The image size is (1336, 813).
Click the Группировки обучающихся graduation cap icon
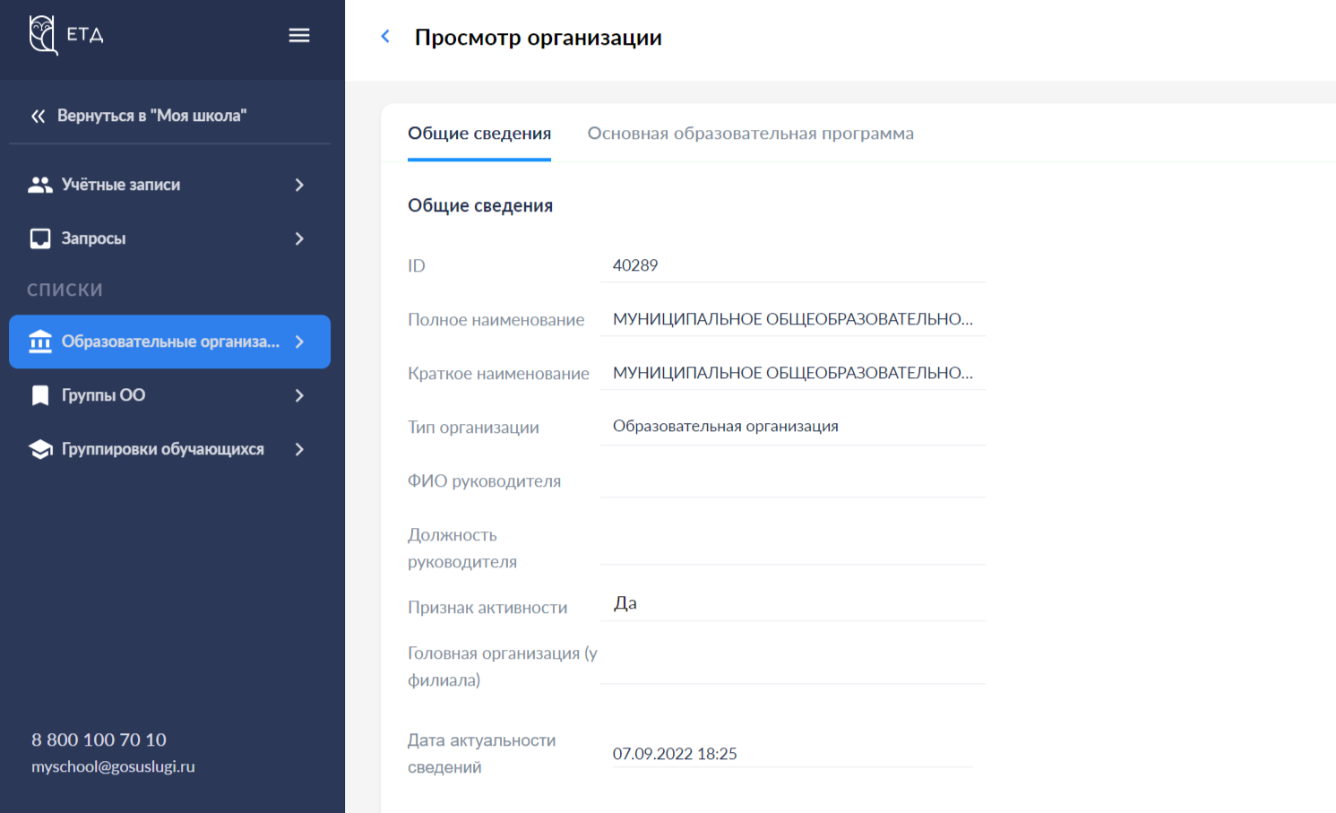40,449
